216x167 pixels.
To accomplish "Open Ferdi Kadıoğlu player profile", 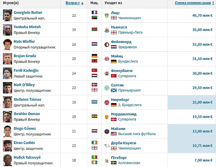I will [26, 71].
